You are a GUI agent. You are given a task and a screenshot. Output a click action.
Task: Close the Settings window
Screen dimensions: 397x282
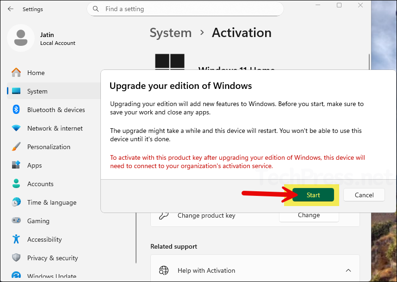[x=360, y=5]
